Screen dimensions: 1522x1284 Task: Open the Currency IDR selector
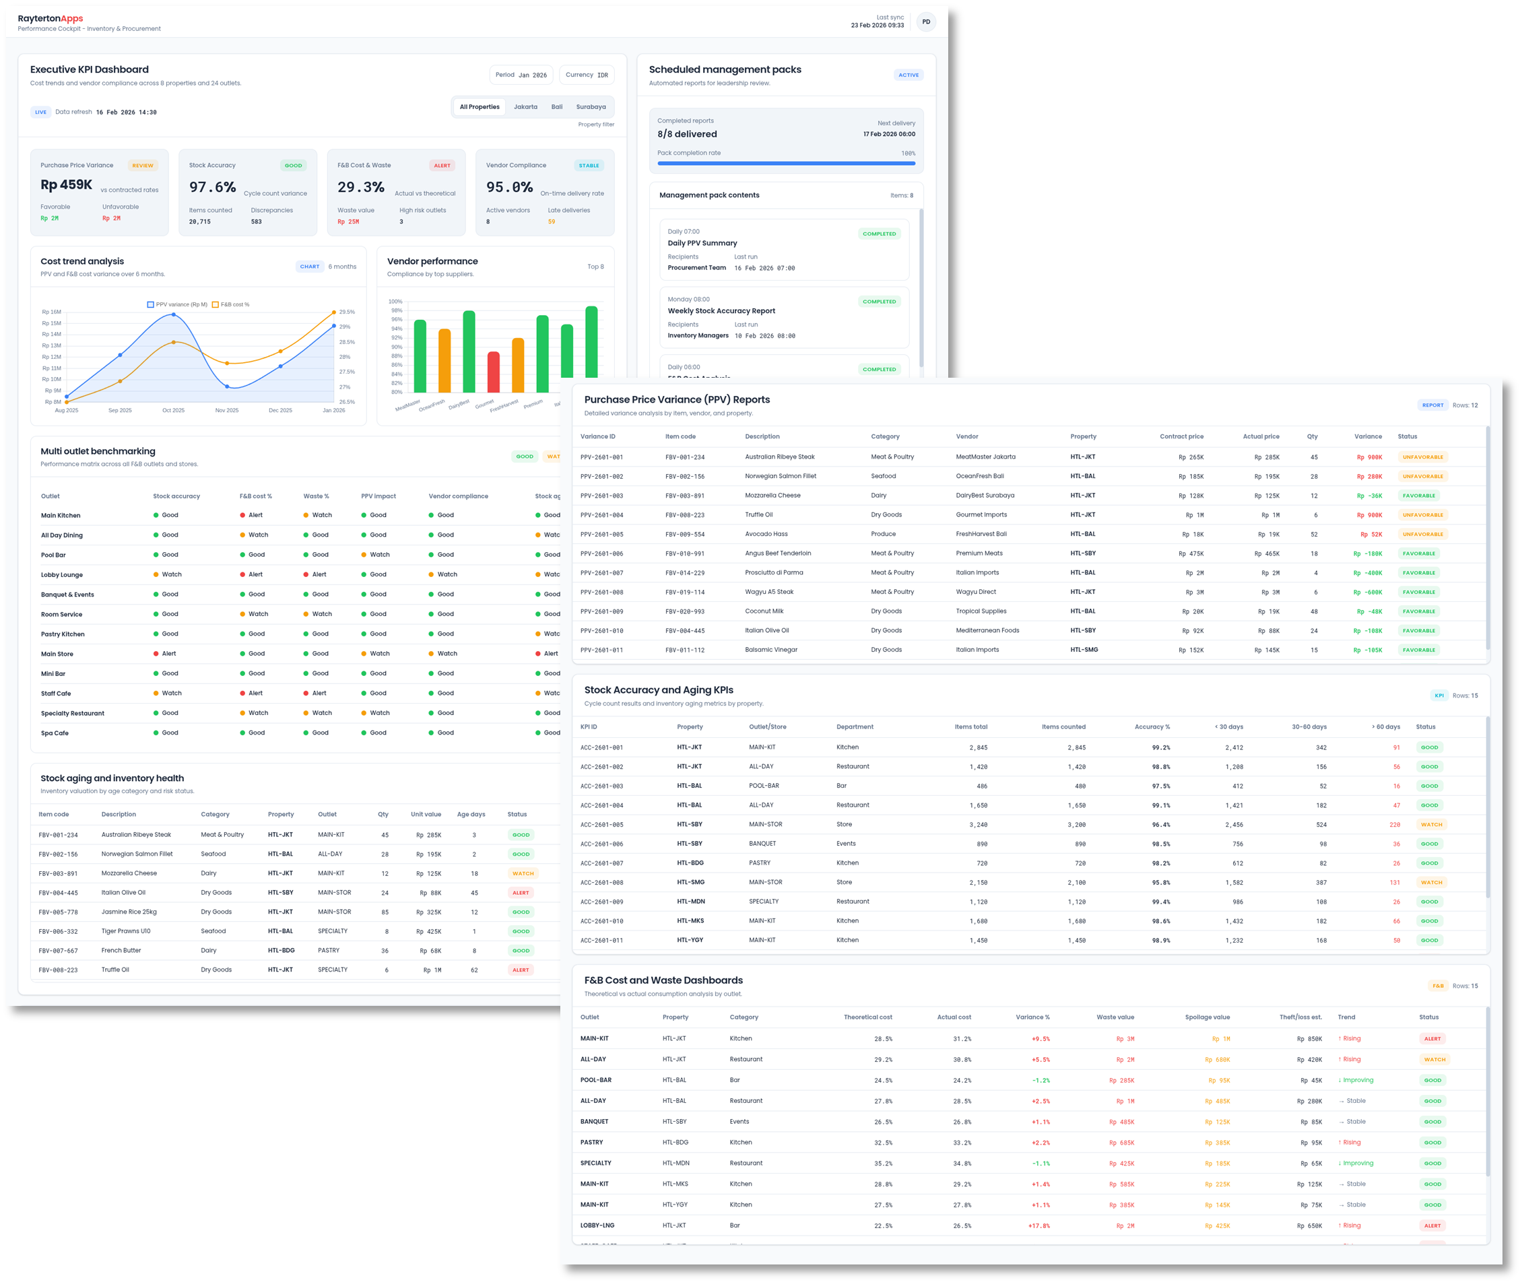(x=586, y=75)
